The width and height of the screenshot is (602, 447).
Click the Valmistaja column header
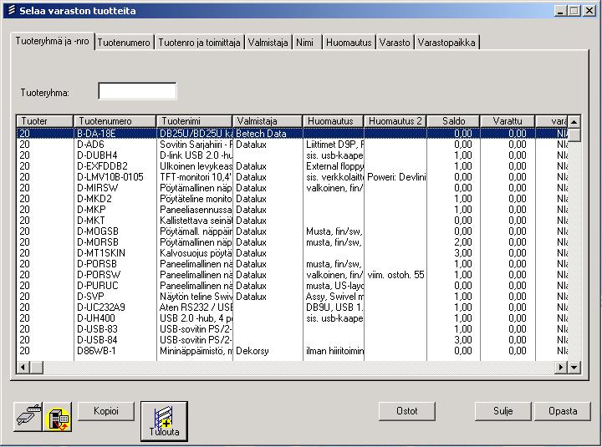pos(268,121)
